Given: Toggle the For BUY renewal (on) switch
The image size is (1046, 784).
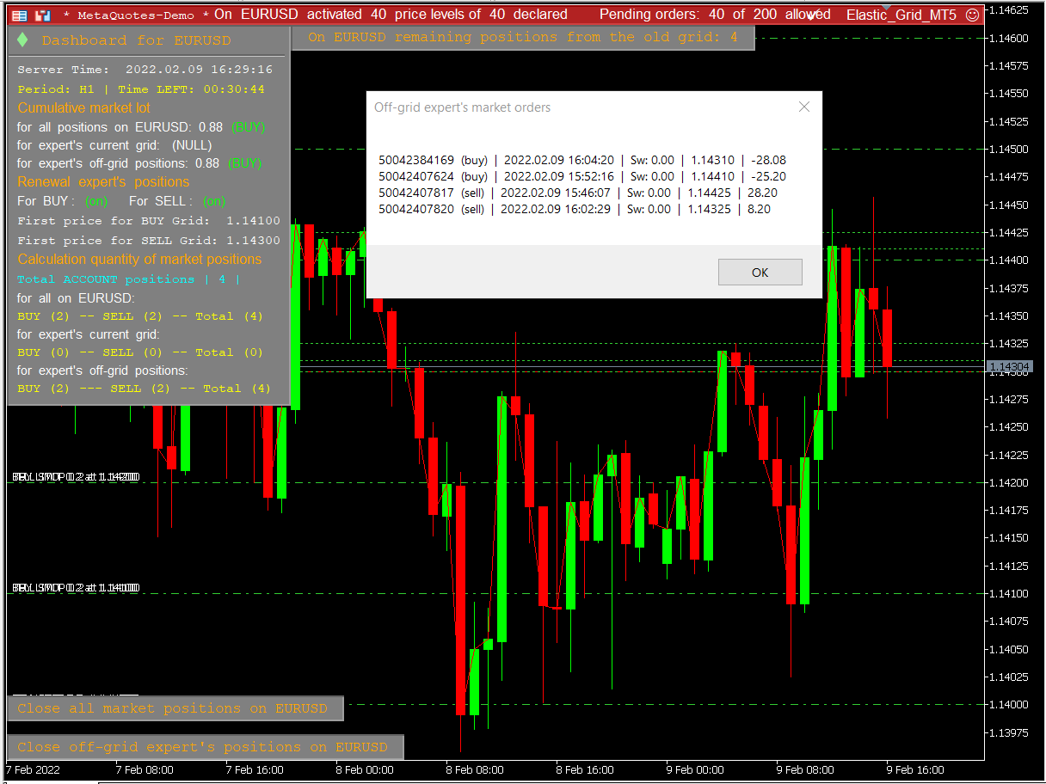Looking at the screenshot, I should pos(96,201).
